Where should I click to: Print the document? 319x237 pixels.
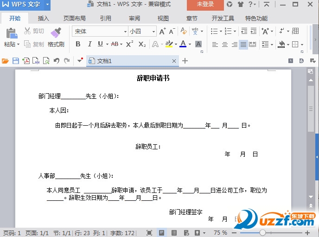point(36,61)
